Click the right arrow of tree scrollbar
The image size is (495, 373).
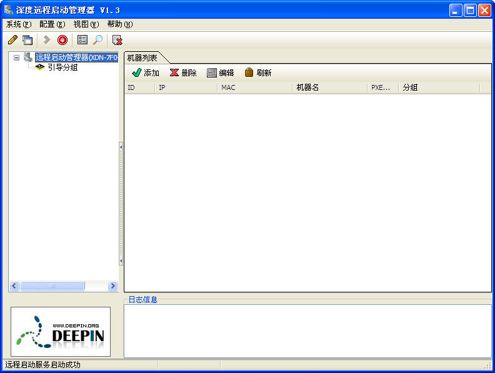click(113, 286)
